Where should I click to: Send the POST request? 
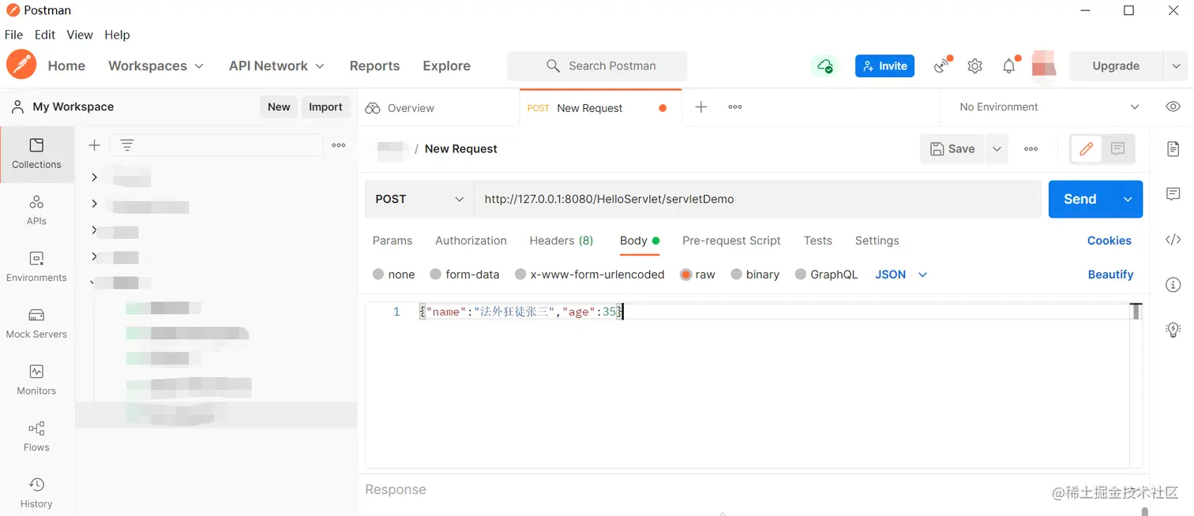click(1080, 199)
